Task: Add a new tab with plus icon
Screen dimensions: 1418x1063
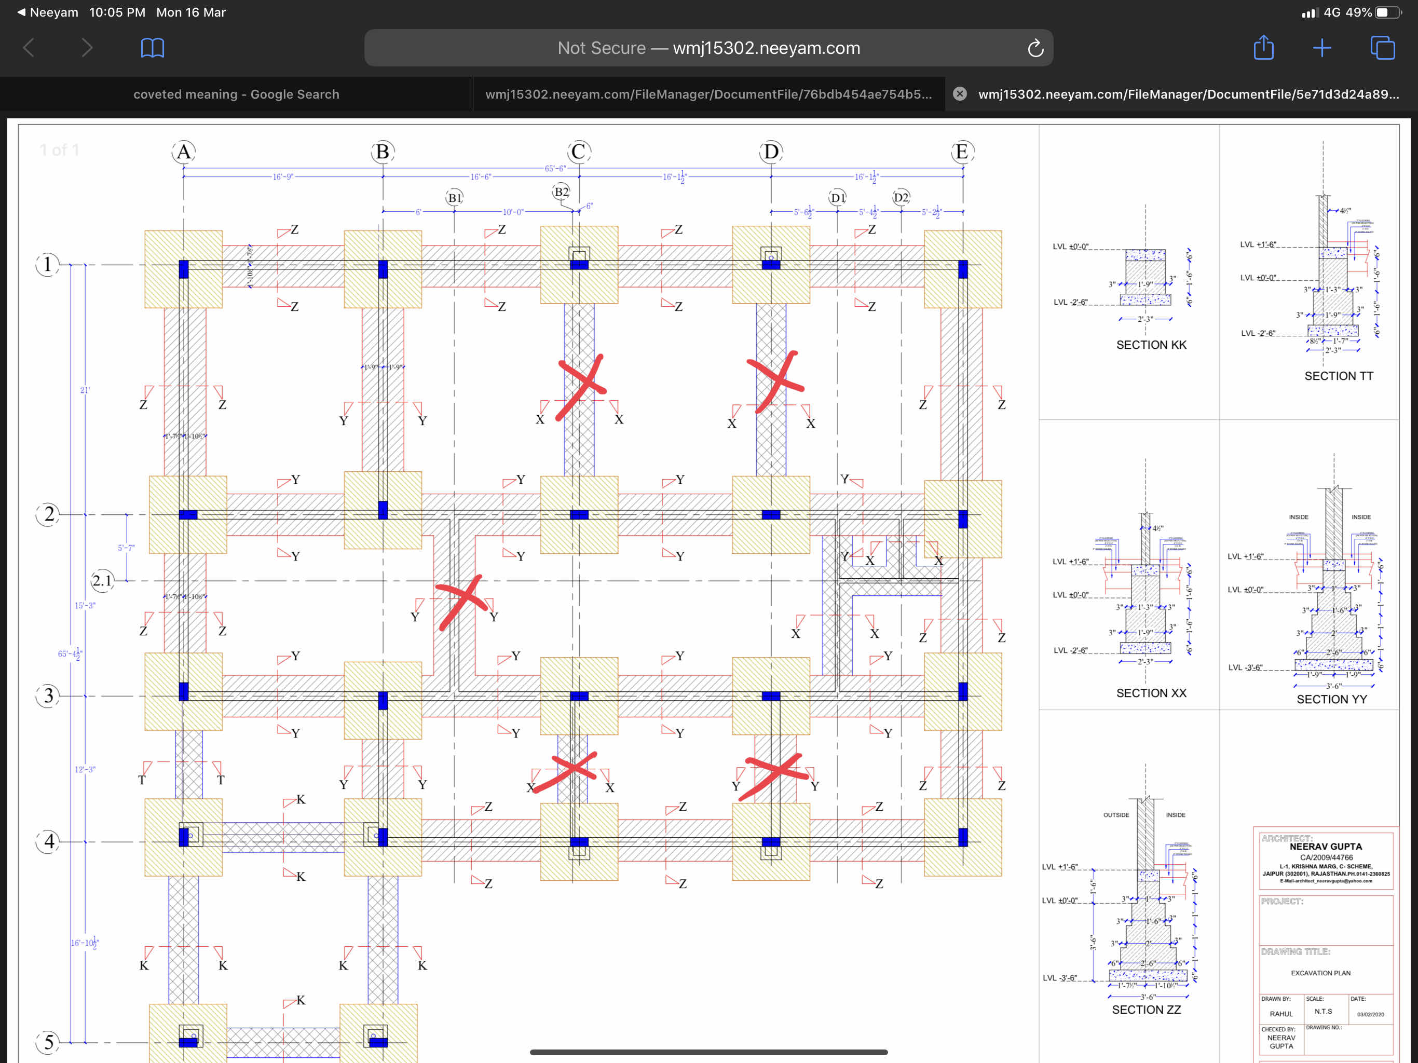Action: (x=1322, y=47)
